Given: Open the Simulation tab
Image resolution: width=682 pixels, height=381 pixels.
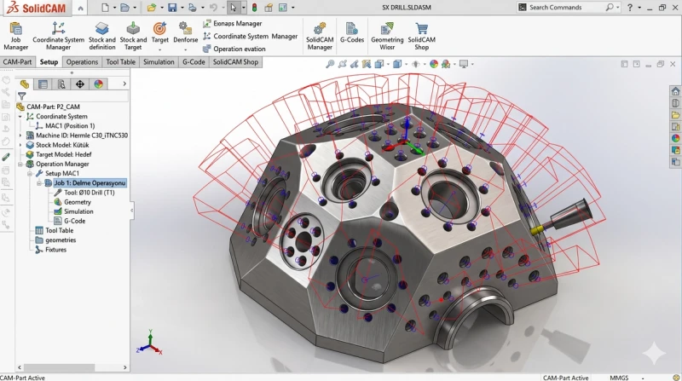Looking at the screenshot, I should 159,61.
